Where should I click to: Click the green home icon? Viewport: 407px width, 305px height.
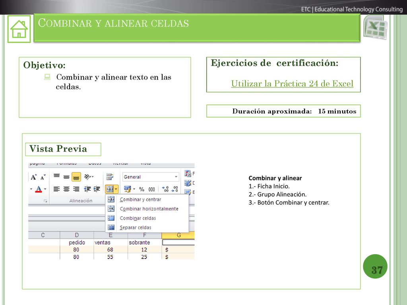[19, 29]
